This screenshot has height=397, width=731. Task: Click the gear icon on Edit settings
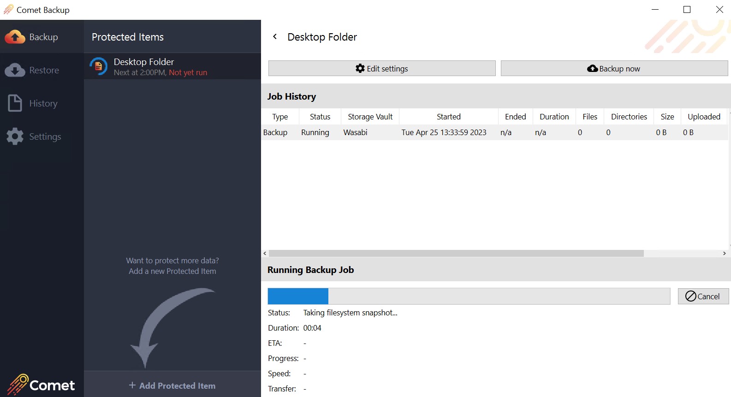click(x=360, y=68)
